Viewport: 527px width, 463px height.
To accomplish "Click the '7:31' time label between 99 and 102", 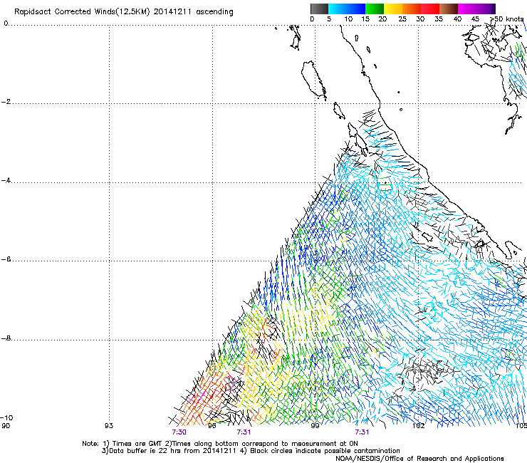I will pyautogui.click(x=362, y=432).
